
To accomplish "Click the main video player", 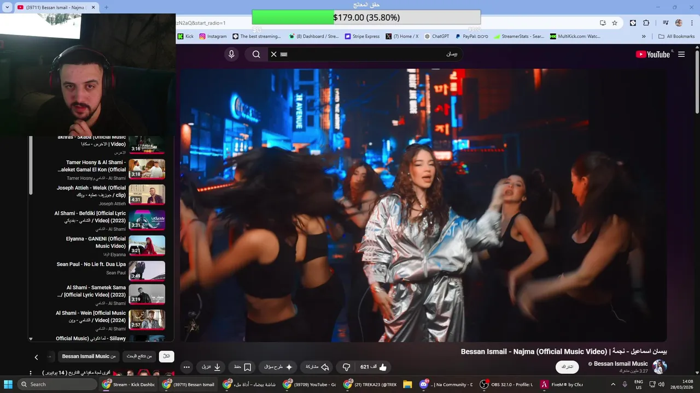I will [x=424, y=205].
